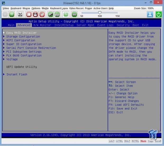
Task: Open Super IO Configuration submenu
Action: click(x=24, y=44)
